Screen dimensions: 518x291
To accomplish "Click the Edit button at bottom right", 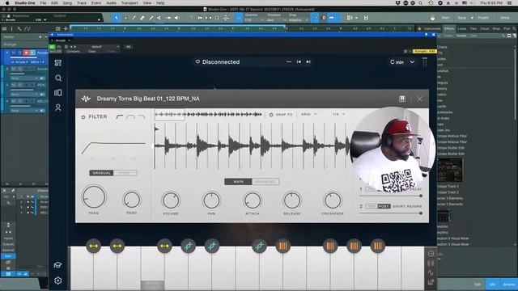I will point(478,285).
